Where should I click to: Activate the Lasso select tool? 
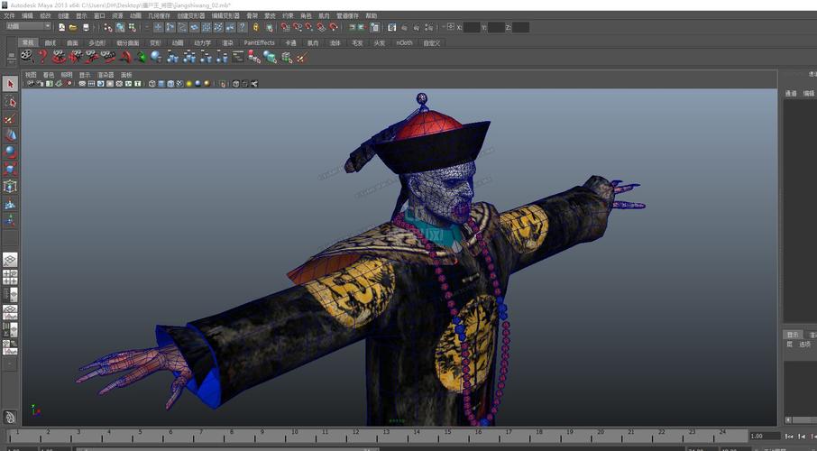(x=10, y=101)
